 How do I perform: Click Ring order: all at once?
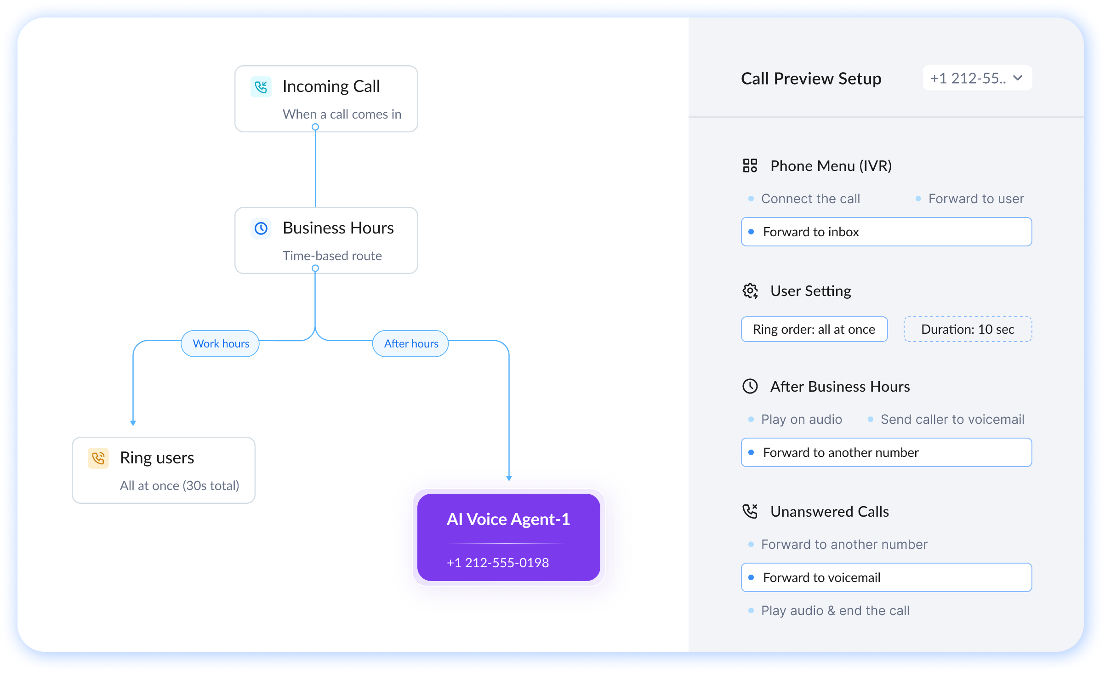coord(814,329)
